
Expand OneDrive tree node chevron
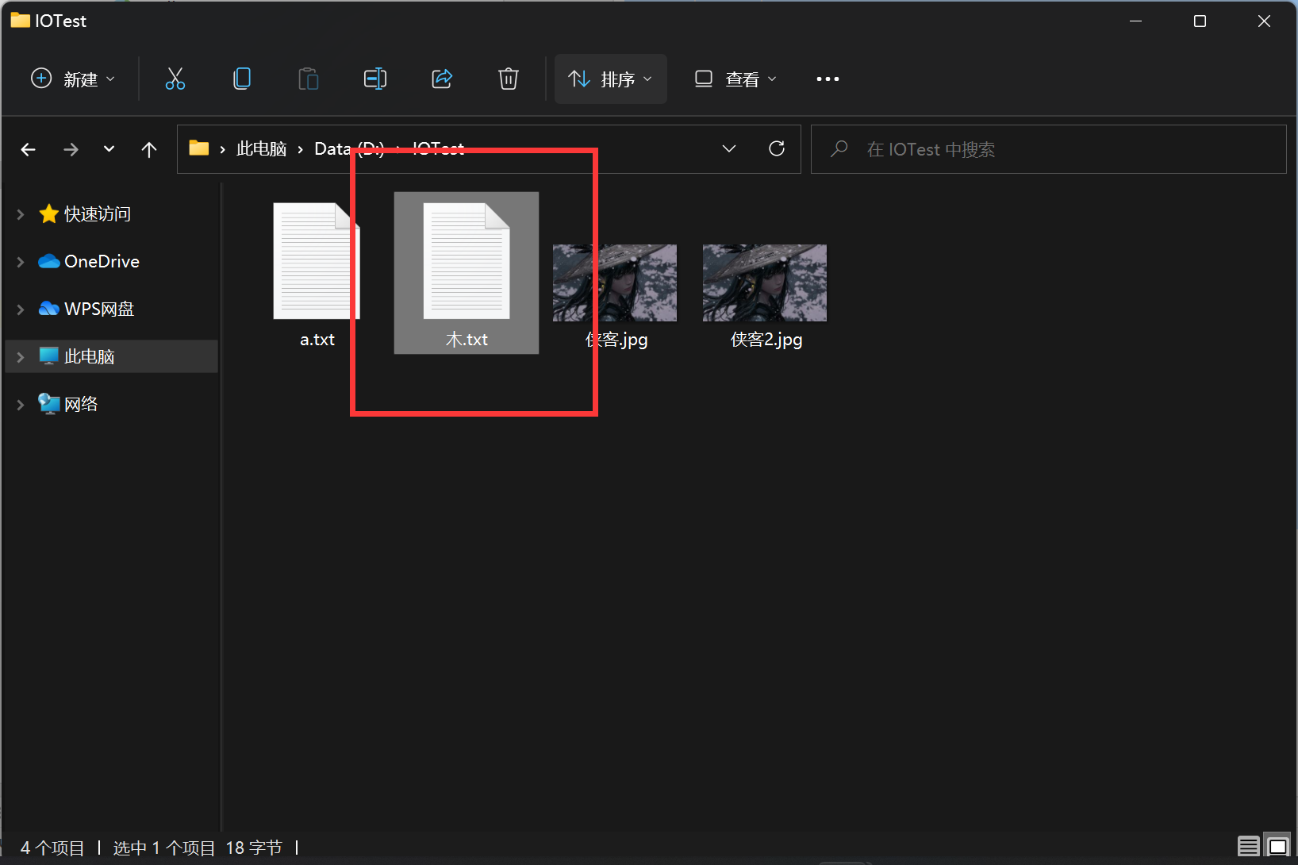21,262
